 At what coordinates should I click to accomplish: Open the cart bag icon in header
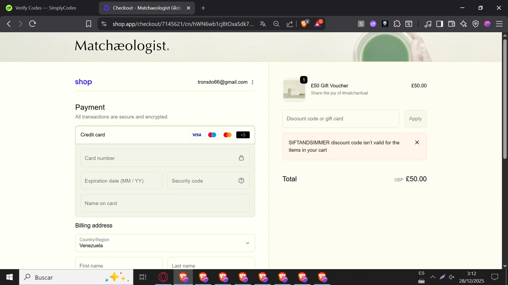point(422,47)
